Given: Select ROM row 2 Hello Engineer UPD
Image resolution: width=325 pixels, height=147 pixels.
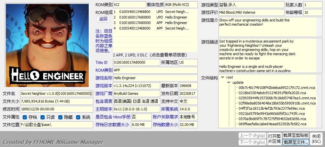Looking at the screenshot, I should tap(152, 17).
